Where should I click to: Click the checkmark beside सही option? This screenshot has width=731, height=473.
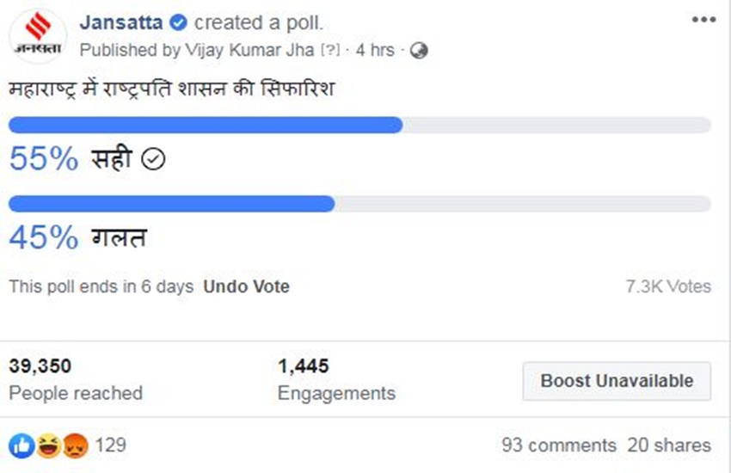coord(152,160)
